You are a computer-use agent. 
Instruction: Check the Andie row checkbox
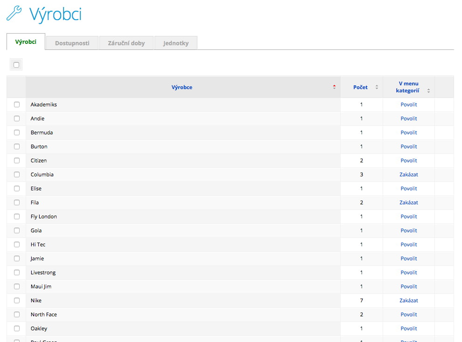(17, 119)
